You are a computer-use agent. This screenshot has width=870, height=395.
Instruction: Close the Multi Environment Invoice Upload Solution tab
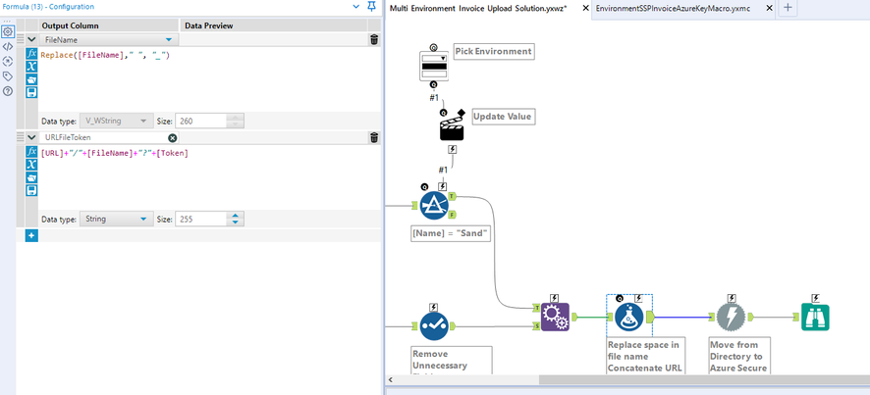click(585, 8)
